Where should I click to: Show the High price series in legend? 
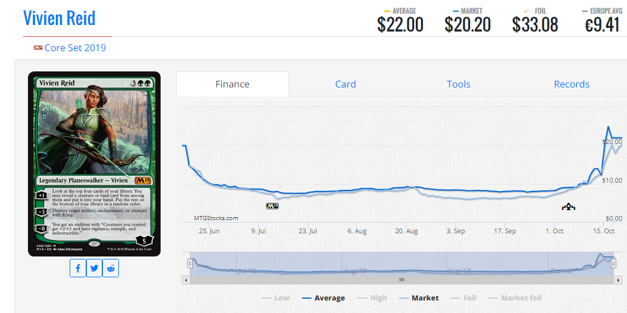(x=372, y=298)
